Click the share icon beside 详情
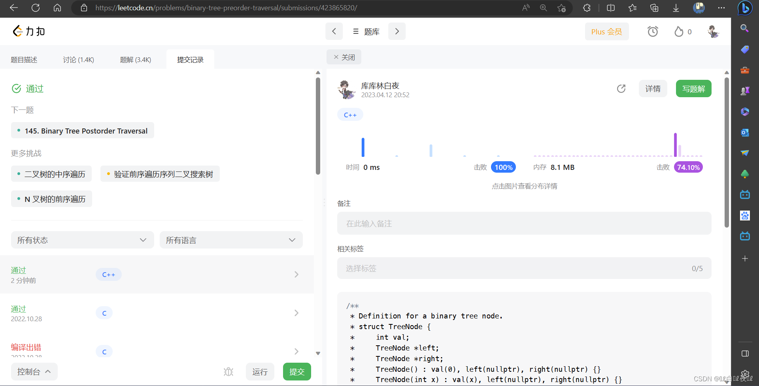 click(621, 88)
